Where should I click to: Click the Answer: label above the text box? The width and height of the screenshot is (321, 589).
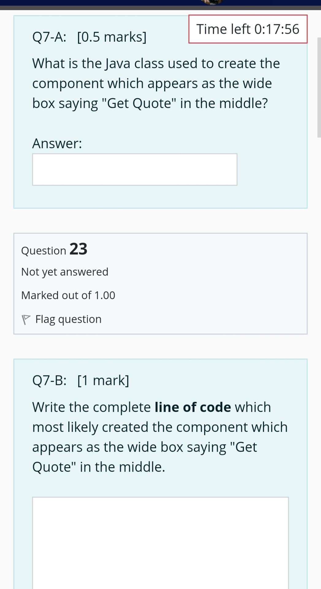[57, 143]
